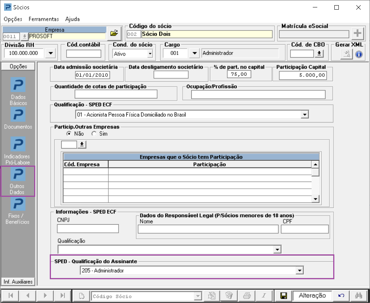Click the Matrícula eSocial input field
This screenshot has width=370, height=303.
314,34
